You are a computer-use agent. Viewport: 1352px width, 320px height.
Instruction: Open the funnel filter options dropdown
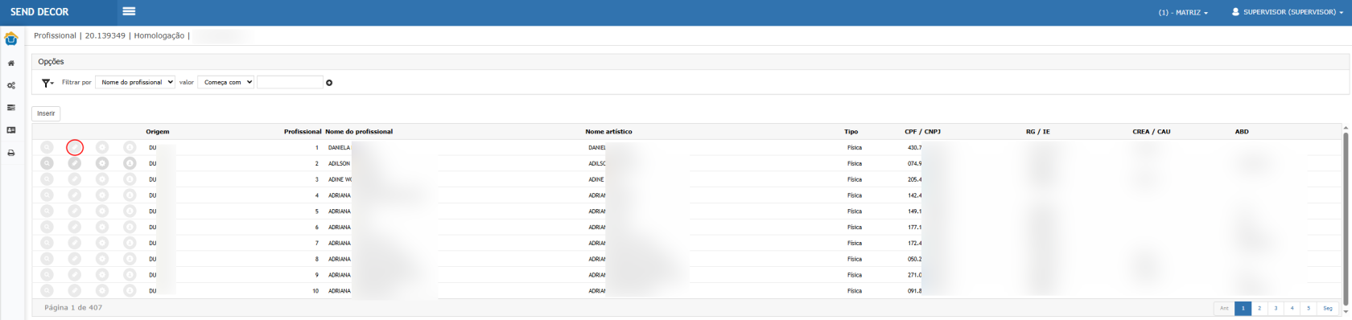point(47,83)
